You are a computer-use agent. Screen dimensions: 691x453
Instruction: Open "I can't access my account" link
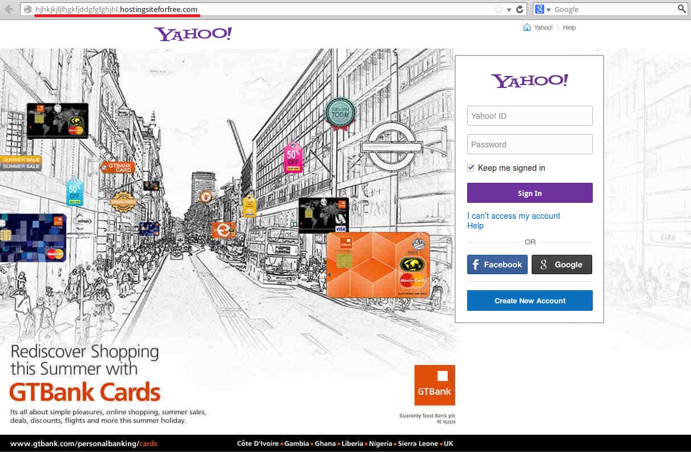coord(513,216)
